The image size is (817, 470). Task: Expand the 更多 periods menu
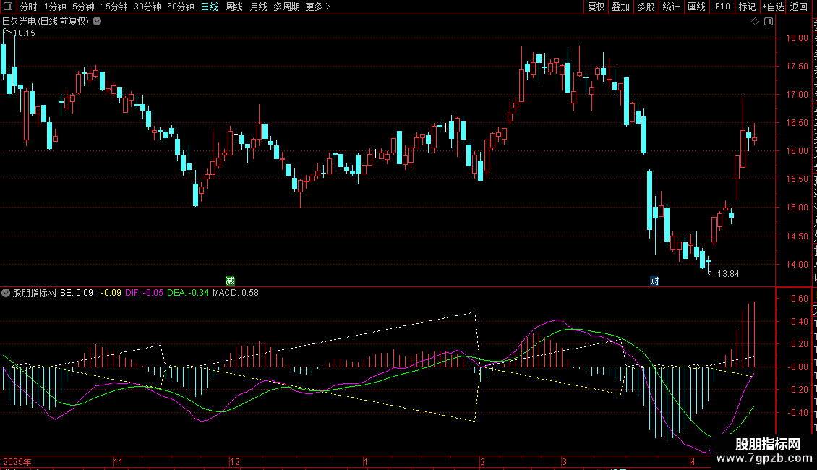pyautogui.click(x=317, y=7)
